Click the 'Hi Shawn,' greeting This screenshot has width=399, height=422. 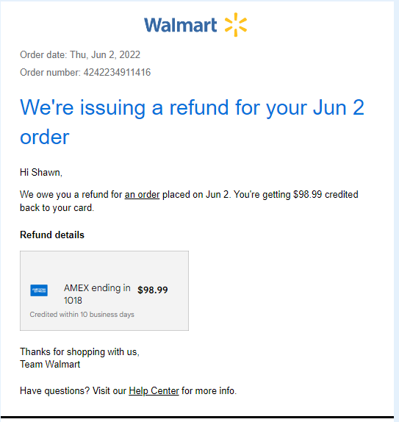point(41,172)
